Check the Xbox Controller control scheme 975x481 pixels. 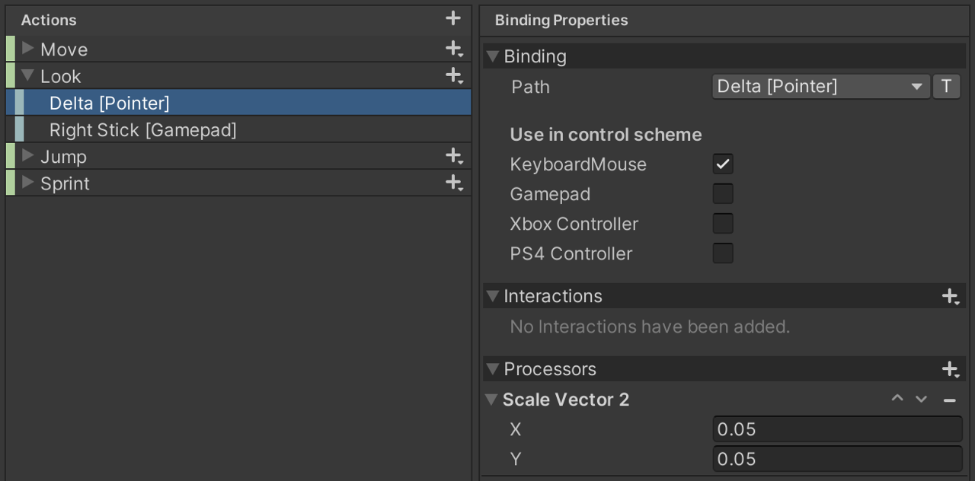pyautogui.click(x=722, y=223)
